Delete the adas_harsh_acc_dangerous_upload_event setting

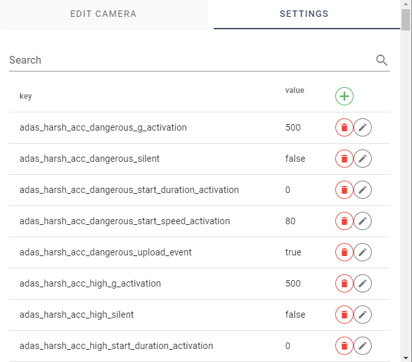(x=344, y=252)
